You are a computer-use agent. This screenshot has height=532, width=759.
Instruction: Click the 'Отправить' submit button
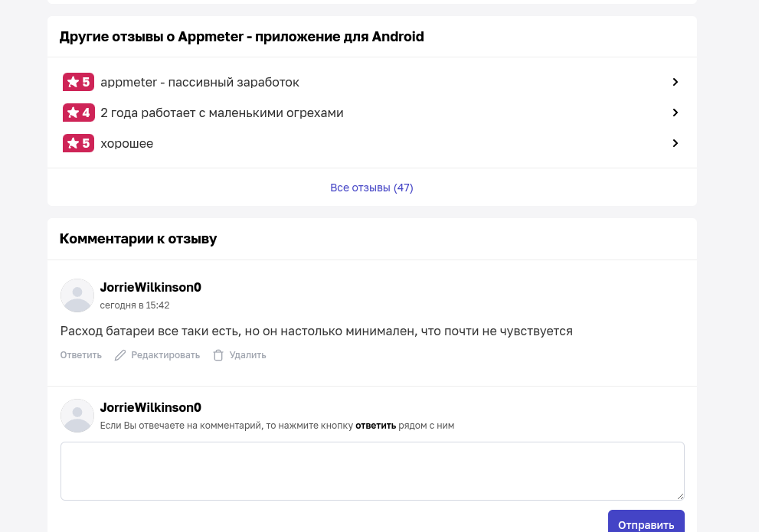(646, 522)
